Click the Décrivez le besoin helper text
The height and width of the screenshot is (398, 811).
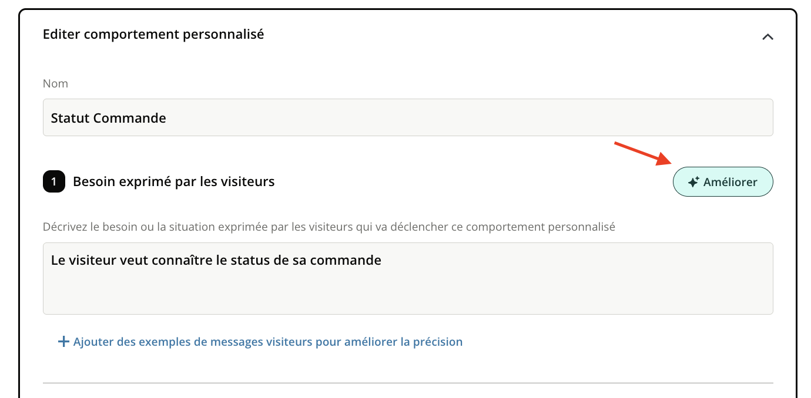[329, 227]
